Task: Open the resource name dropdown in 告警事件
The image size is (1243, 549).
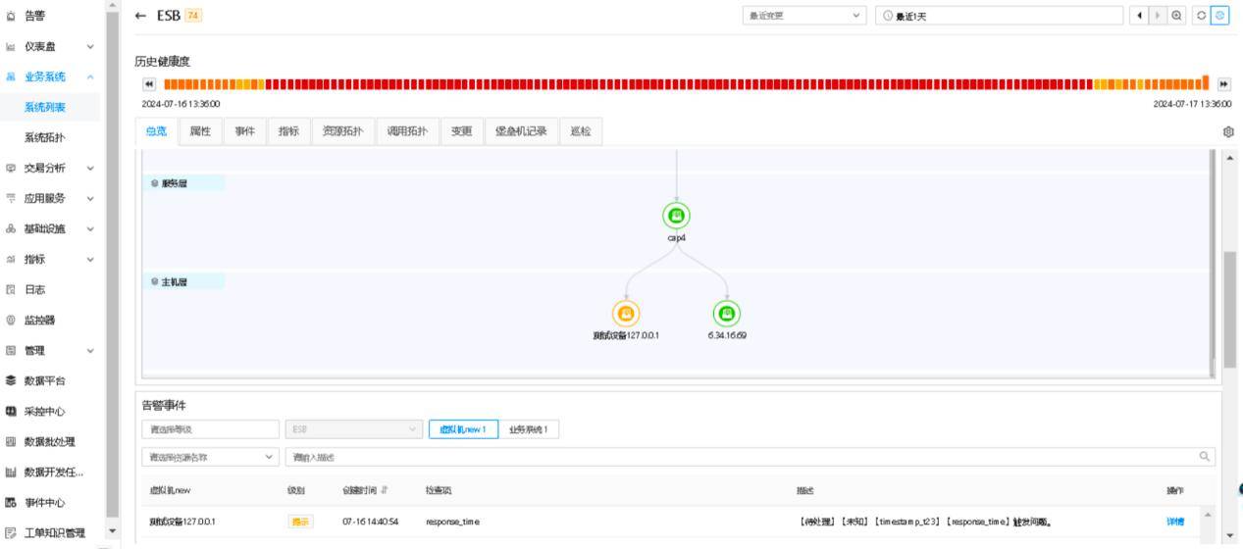Action: pyautogui.click(x=210, y=457)
